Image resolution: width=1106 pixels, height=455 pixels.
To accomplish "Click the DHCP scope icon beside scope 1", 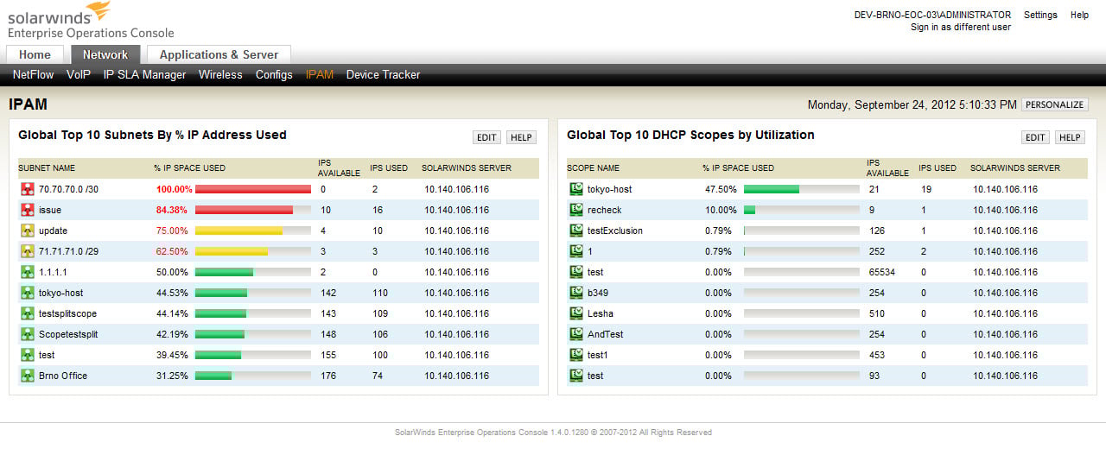I will 576,251.
